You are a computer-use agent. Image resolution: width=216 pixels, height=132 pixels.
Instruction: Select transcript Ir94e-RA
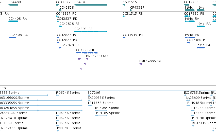[204, 24]
